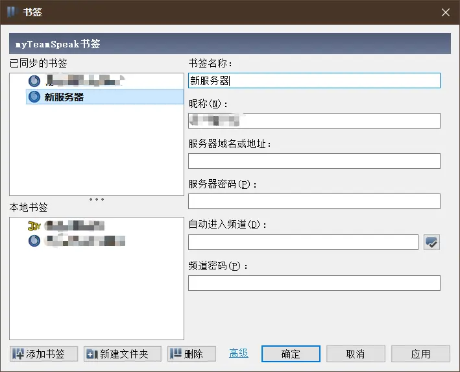
Task: Click the 自动进入频道 text field
Action: point(303,242)
